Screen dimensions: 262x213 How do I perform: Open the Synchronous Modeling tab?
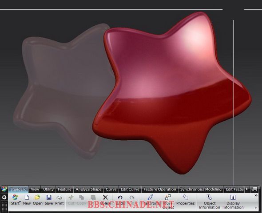click(x=201, y=189)
